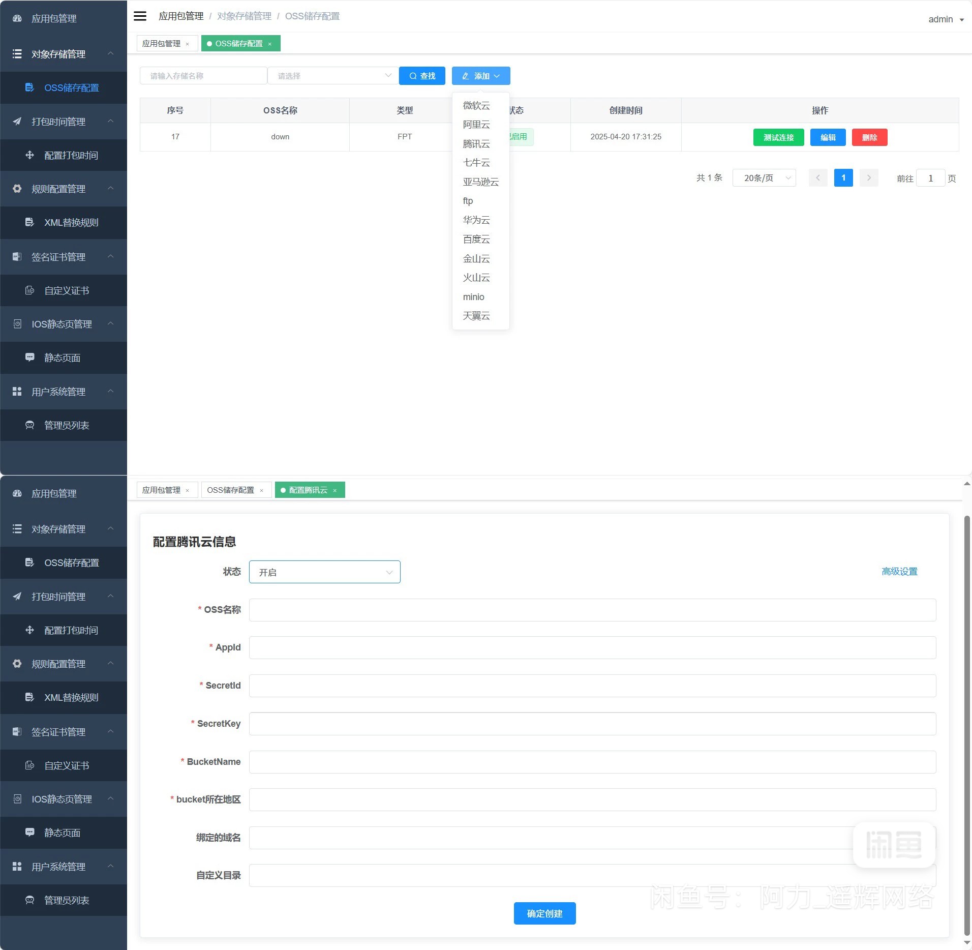This screenshot has height=950, width=972.
Task: Open the 状态 dropdown showing 开启
Action: (324, 572)
